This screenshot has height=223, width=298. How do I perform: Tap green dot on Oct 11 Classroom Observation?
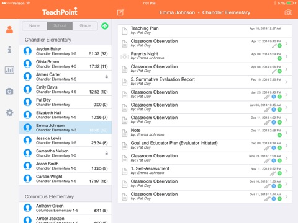pyautogui.click(x=279, y=199)
